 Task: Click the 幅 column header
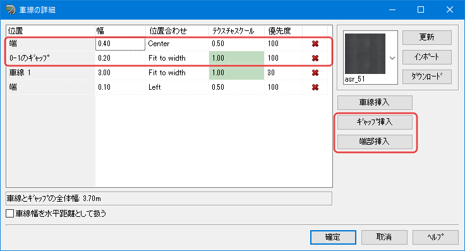point(121,31)
